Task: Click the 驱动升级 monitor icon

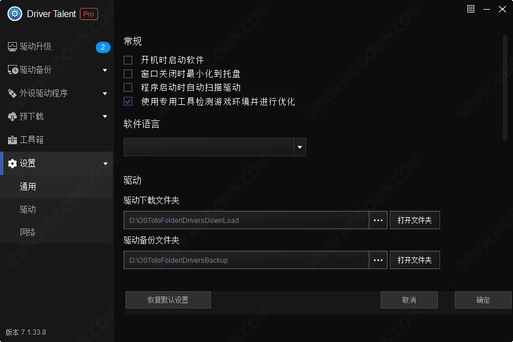Action: [x=13, y=47]
